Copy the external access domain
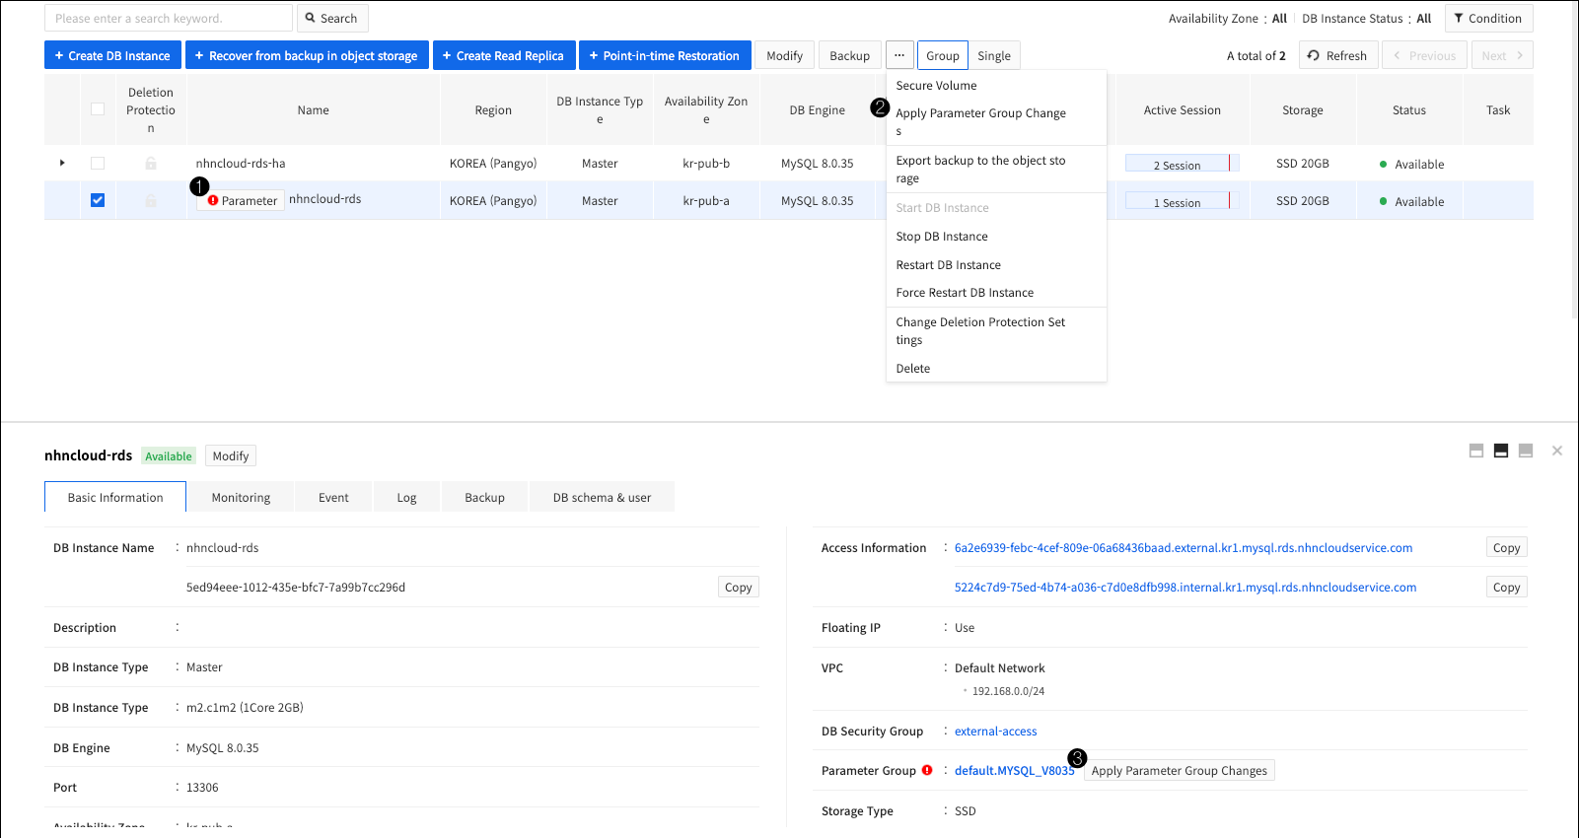This screenshot has height=838, width=1579. coord(1506,547)
